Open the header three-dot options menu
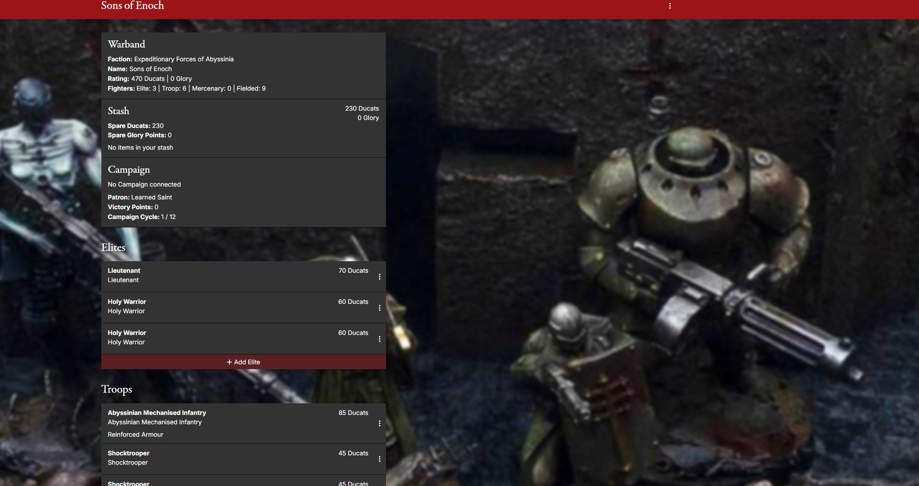Viewport: 919px width, 486px height. (x=670, y=6)
